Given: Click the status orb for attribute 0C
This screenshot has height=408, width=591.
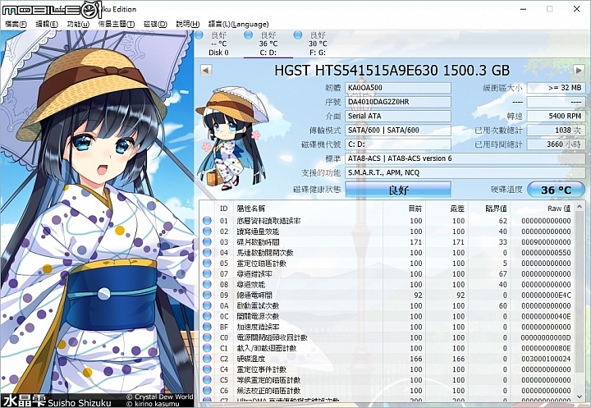Looking at the screenshot, I should [x=207, y=316].
